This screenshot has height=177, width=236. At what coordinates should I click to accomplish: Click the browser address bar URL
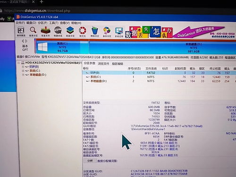coord(37,11)
